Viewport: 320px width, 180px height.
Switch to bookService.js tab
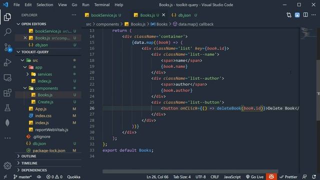[x=103, y=15]
